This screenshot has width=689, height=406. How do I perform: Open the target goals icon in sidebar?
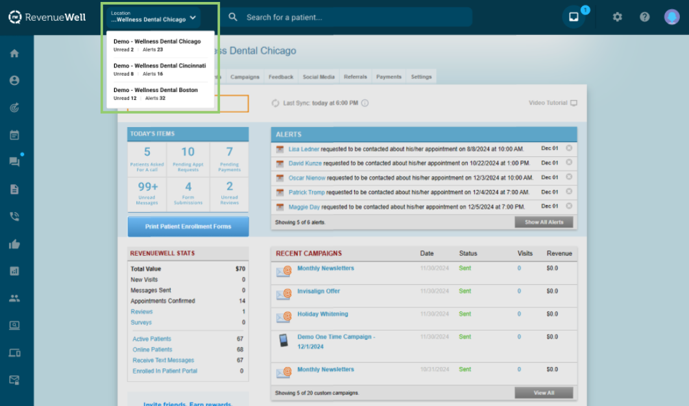click(x=14, y=108)
